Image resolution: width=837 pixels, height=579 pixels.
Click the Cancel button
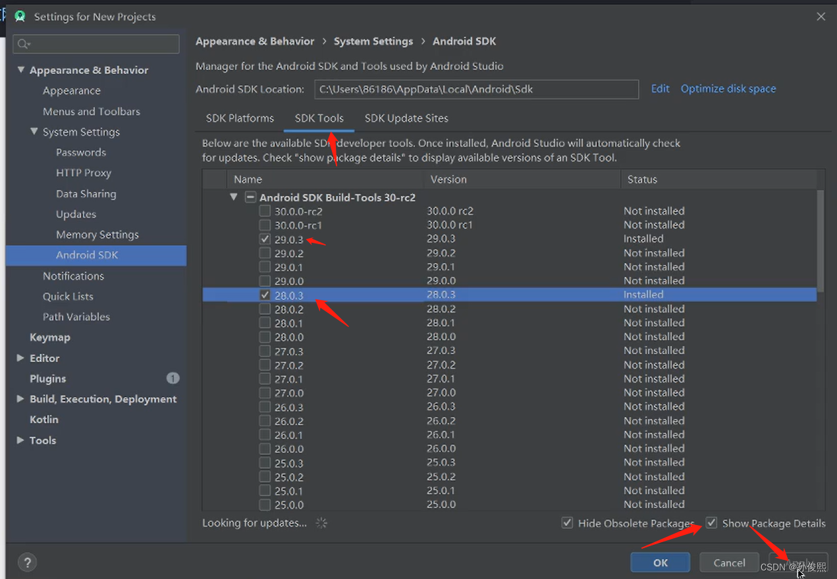(730, 563)
